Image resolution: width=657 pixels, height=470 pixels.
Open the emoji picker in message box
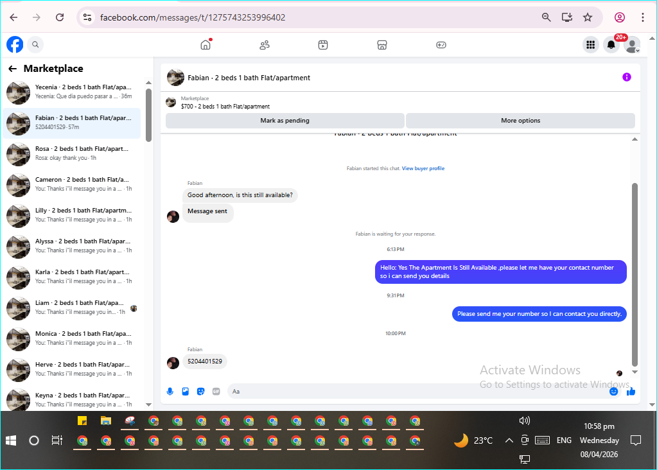coord(613,391)
